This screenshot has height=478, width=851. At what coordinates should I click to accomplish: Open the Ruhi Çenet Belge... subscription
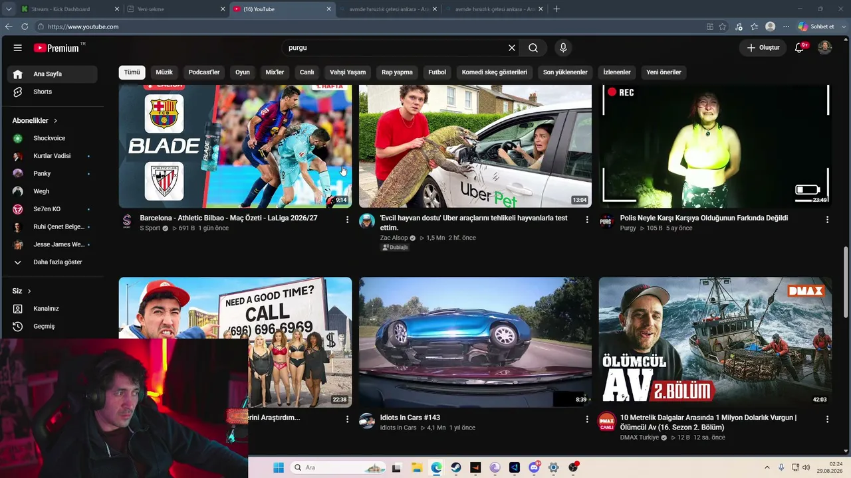(54, 226)
